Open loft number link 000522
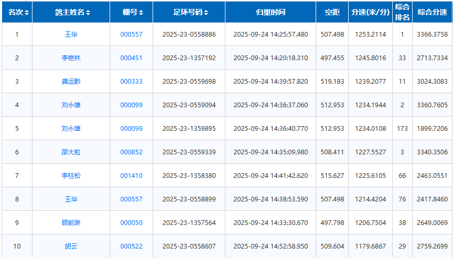This screenshot has height=259, width=453. coord(131,246)
